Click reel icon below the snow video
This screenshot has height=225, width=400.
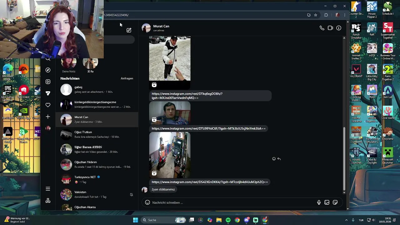coord(154,85)
